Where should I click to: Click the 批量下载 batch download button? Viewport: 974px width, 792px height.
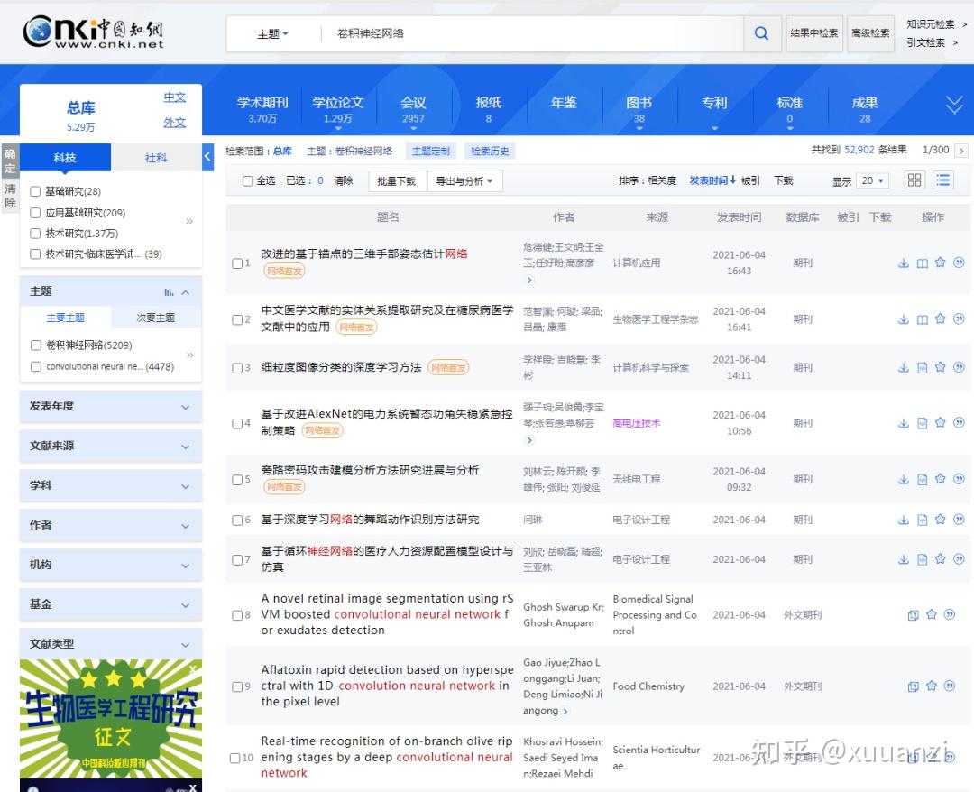point(397,180)
